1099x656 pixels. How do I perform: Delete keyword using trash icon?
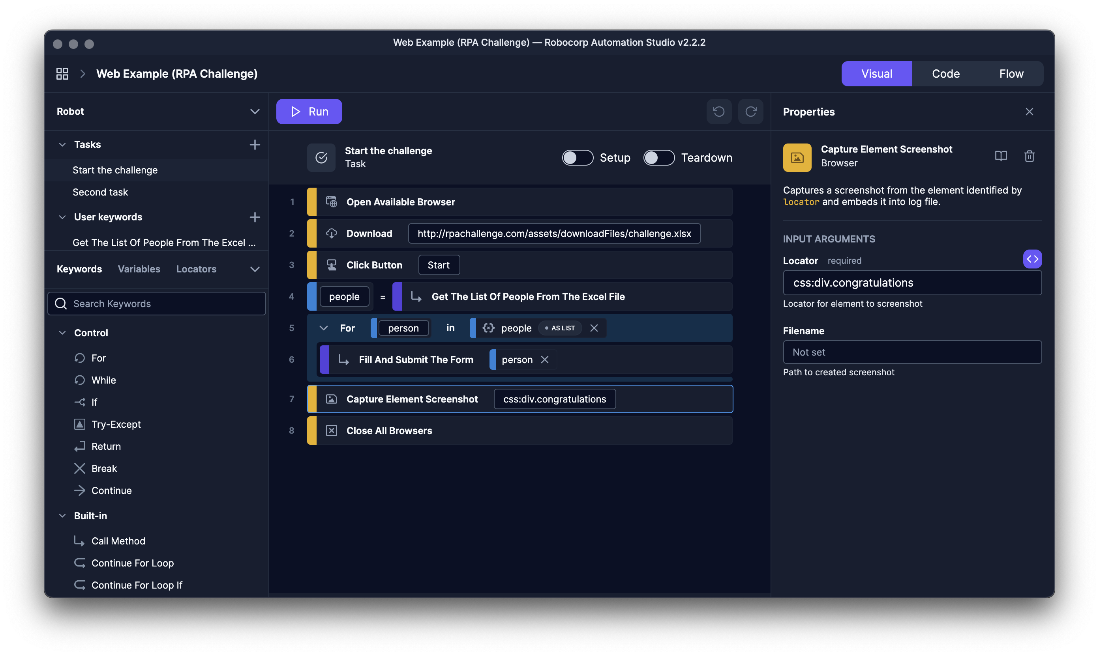pos(1029,156)
